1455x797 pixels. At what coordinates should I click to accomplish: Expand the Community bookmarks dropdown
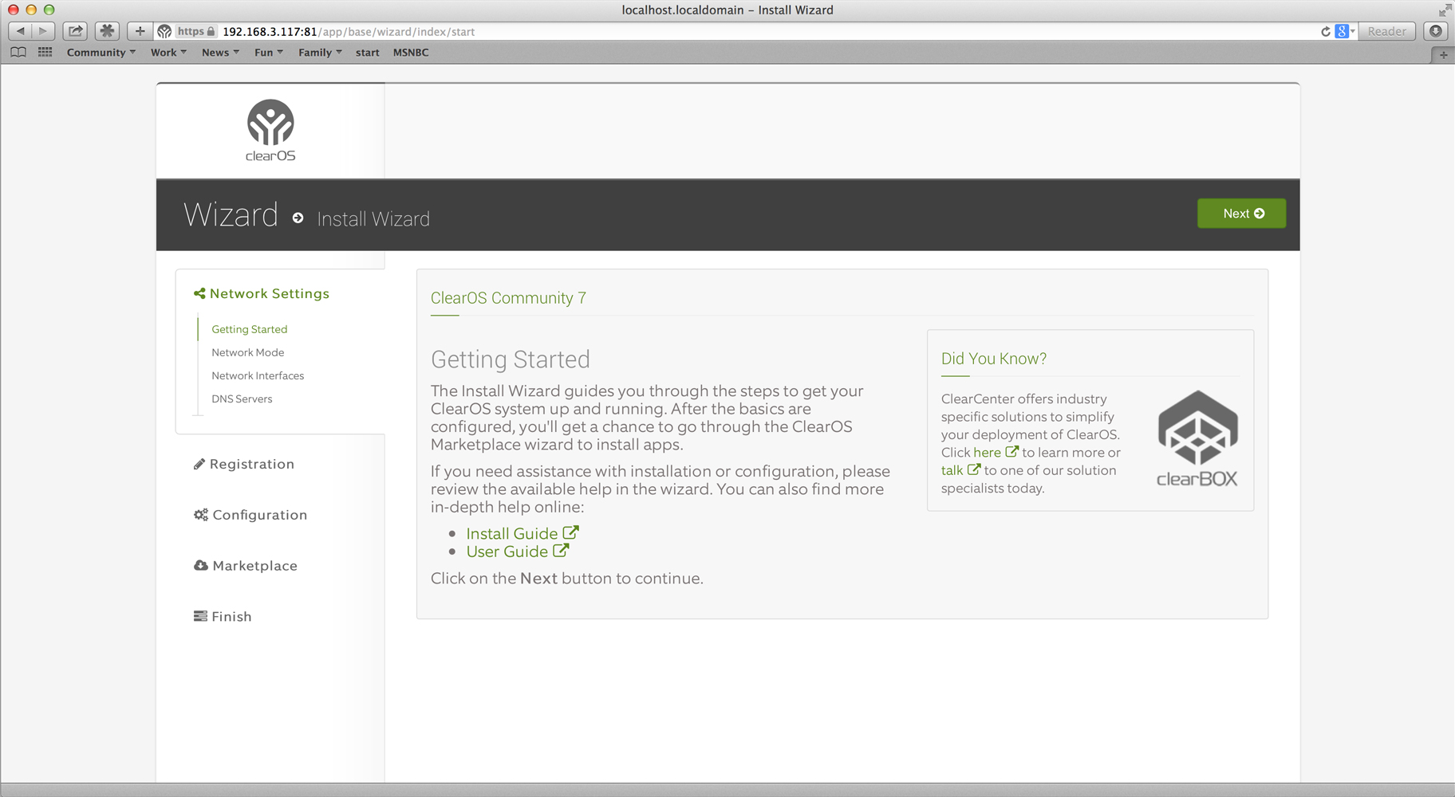tap(101, 53)
